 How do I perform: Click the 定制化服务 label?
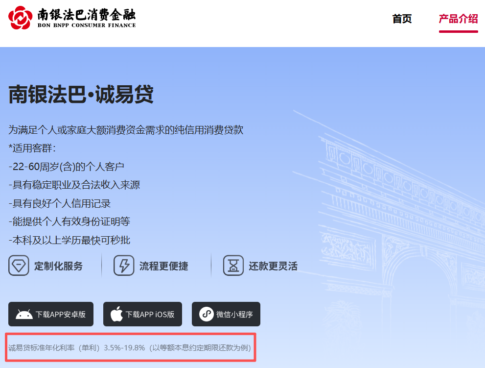tap(58, 266)
